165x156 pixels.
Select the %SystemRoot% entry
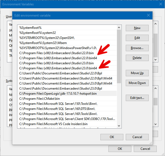[x=67, y=28]
